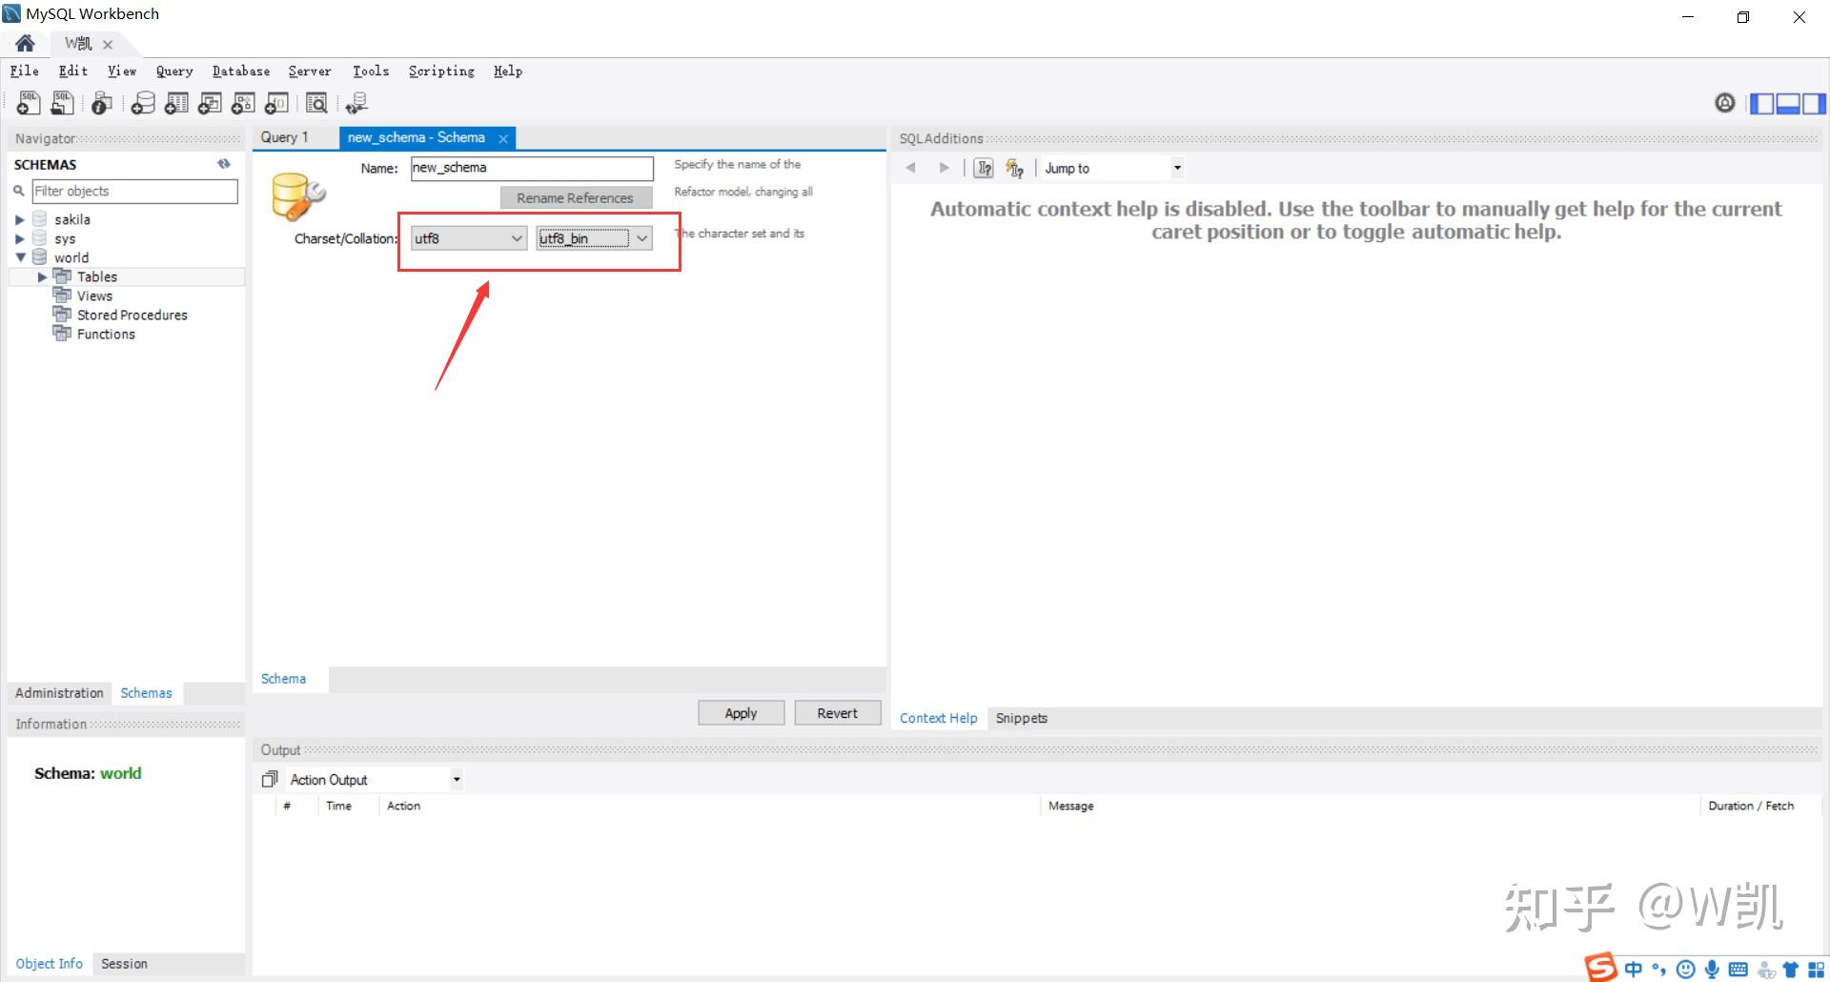This screenshot has height=982, width=1830.
Task: Open Sogou toolbox grid icon
Action: pyautogui.click(x=1816, y=970)
